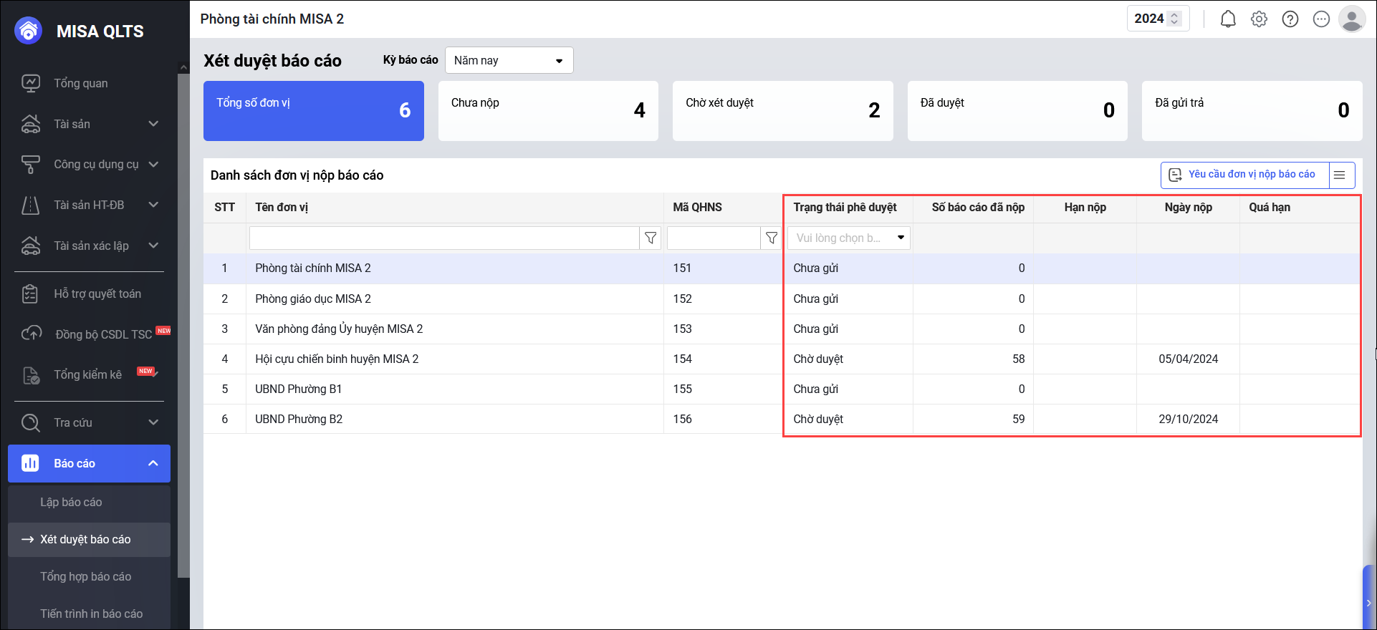
Task: Click the help question mark icon
Action: [1290, 19]
